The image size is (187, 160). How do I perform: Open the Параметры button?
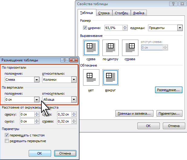click(x=169, y=113)
